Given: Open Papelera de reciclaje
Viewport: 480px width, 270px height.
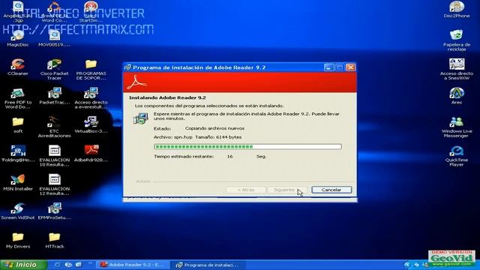Looking at the screenshot, I should (x=457, y=40).
